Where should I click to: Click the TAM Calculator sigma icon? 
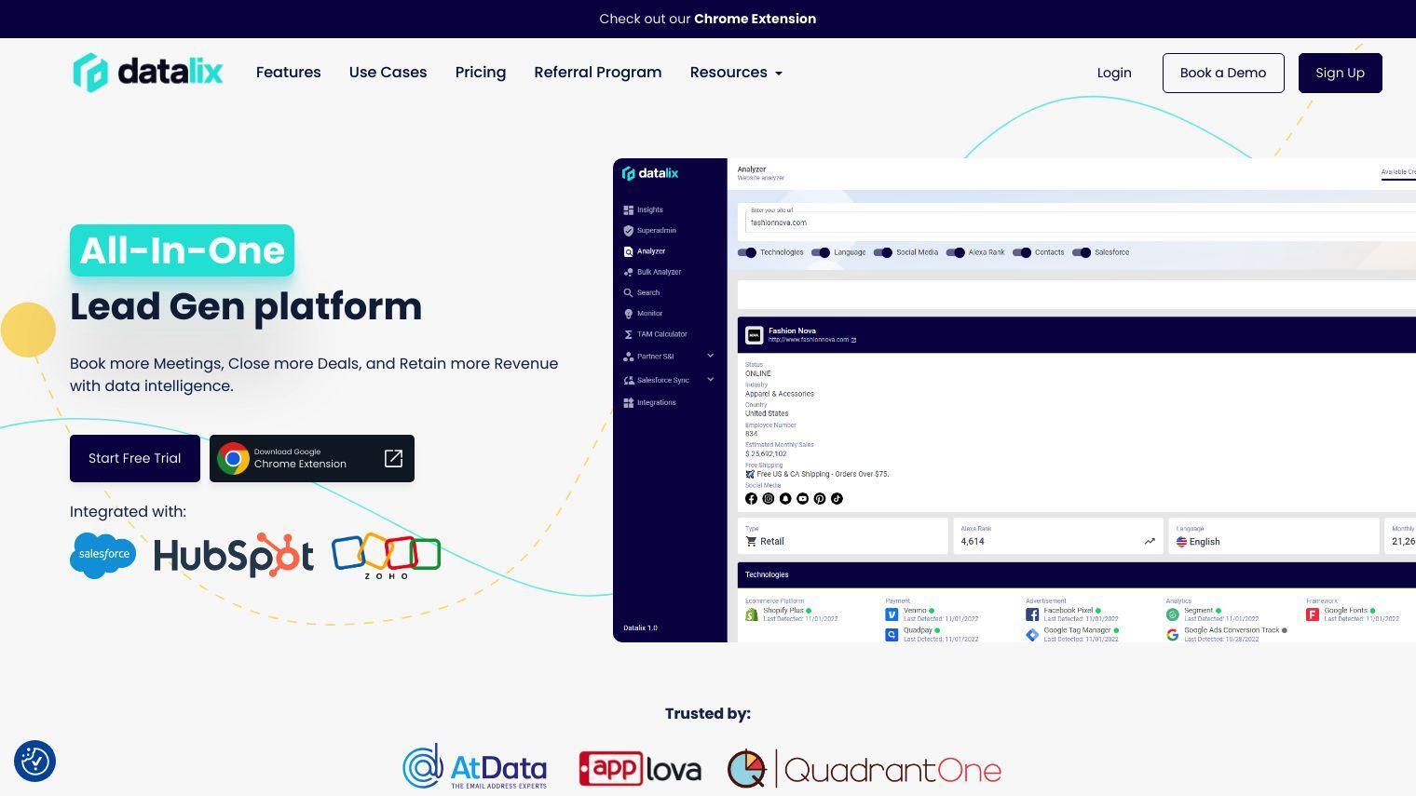(628, 334)
